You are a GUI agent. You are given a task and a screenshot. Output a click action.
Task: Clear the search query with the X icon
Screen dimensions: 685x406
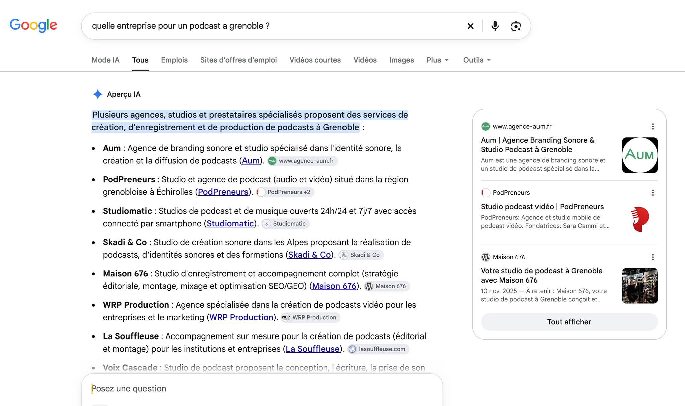click(470, 26)
